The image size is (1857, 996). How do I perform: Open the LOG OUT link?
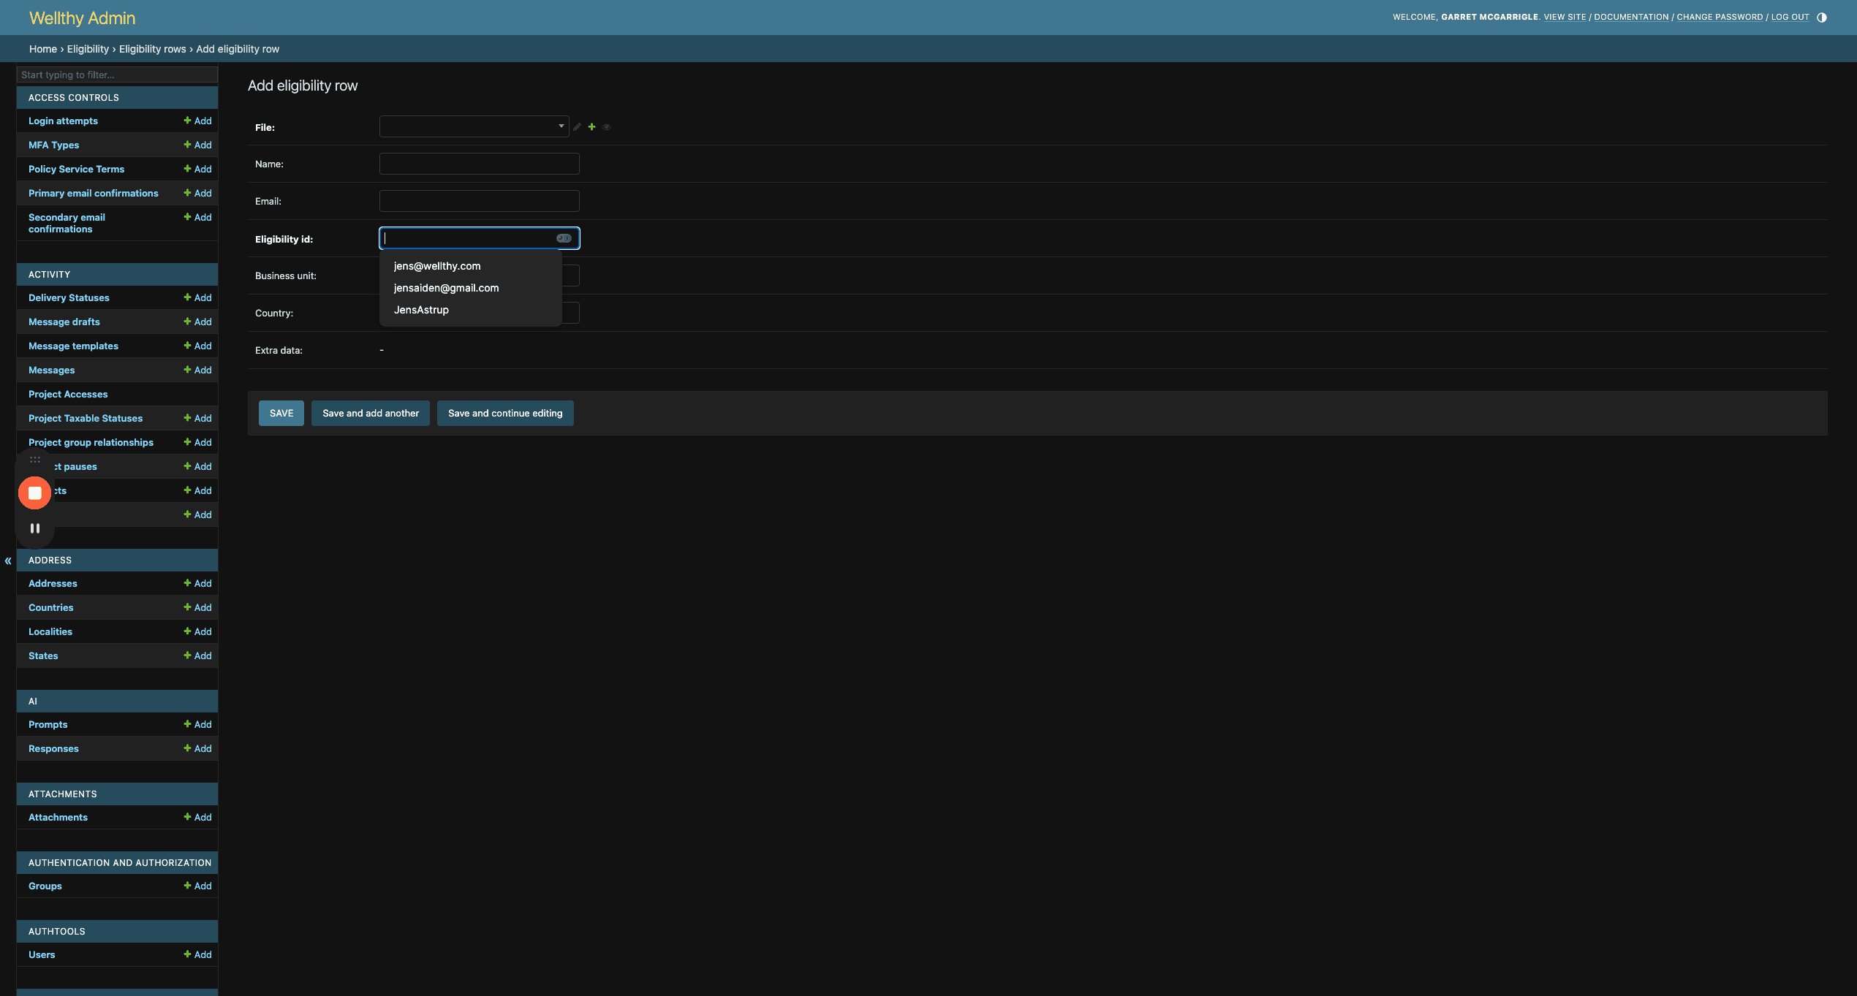(1790, 17)
